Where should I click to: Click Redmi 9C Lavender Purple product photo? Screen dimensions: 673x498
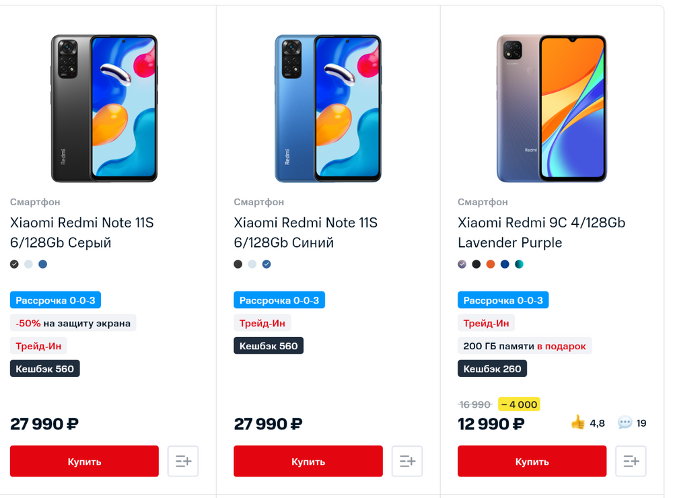point(552,108)
